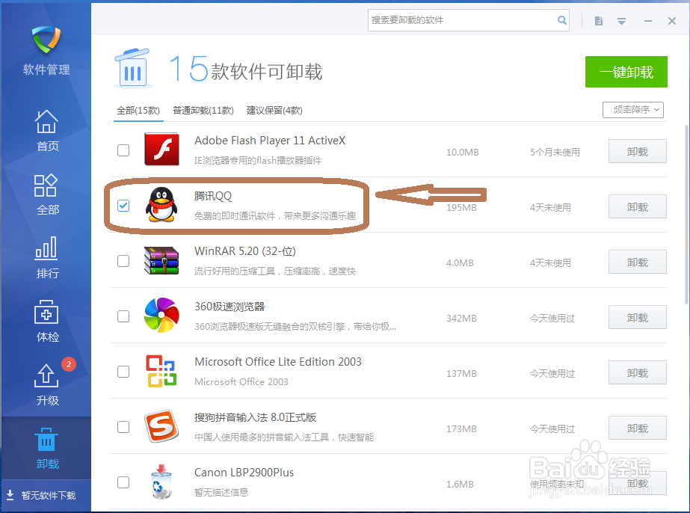Click 卸载 button for Adobe Flash Player
The width and height of the screenshot is (690, 513).
click(x=637, y=152)
